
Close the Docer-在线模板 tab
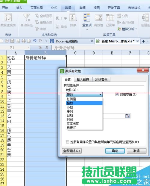pos(91,41)
